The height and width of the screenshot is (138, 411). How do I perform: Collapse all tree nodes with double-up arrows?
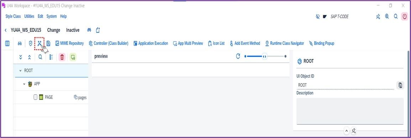click(x=29, y=57)
